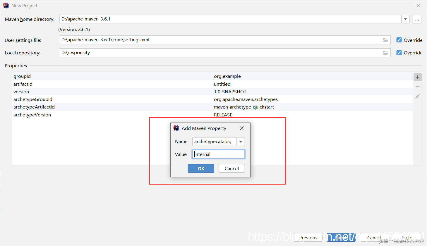
Task: Open folder browser for User settings file
Action: tap(385, 40)
